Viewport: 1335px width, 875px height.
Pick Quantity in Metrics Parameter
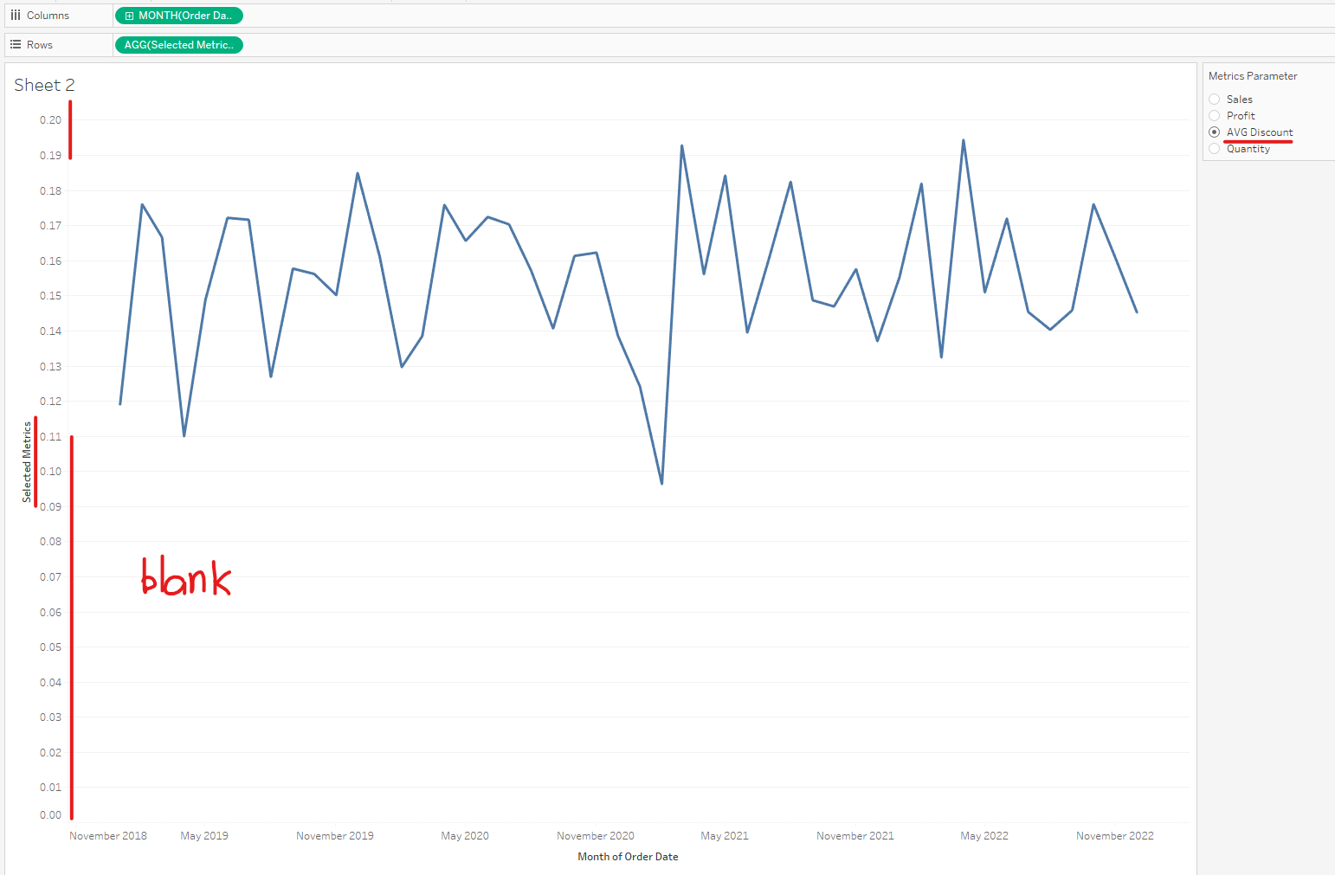[1215, 149]
